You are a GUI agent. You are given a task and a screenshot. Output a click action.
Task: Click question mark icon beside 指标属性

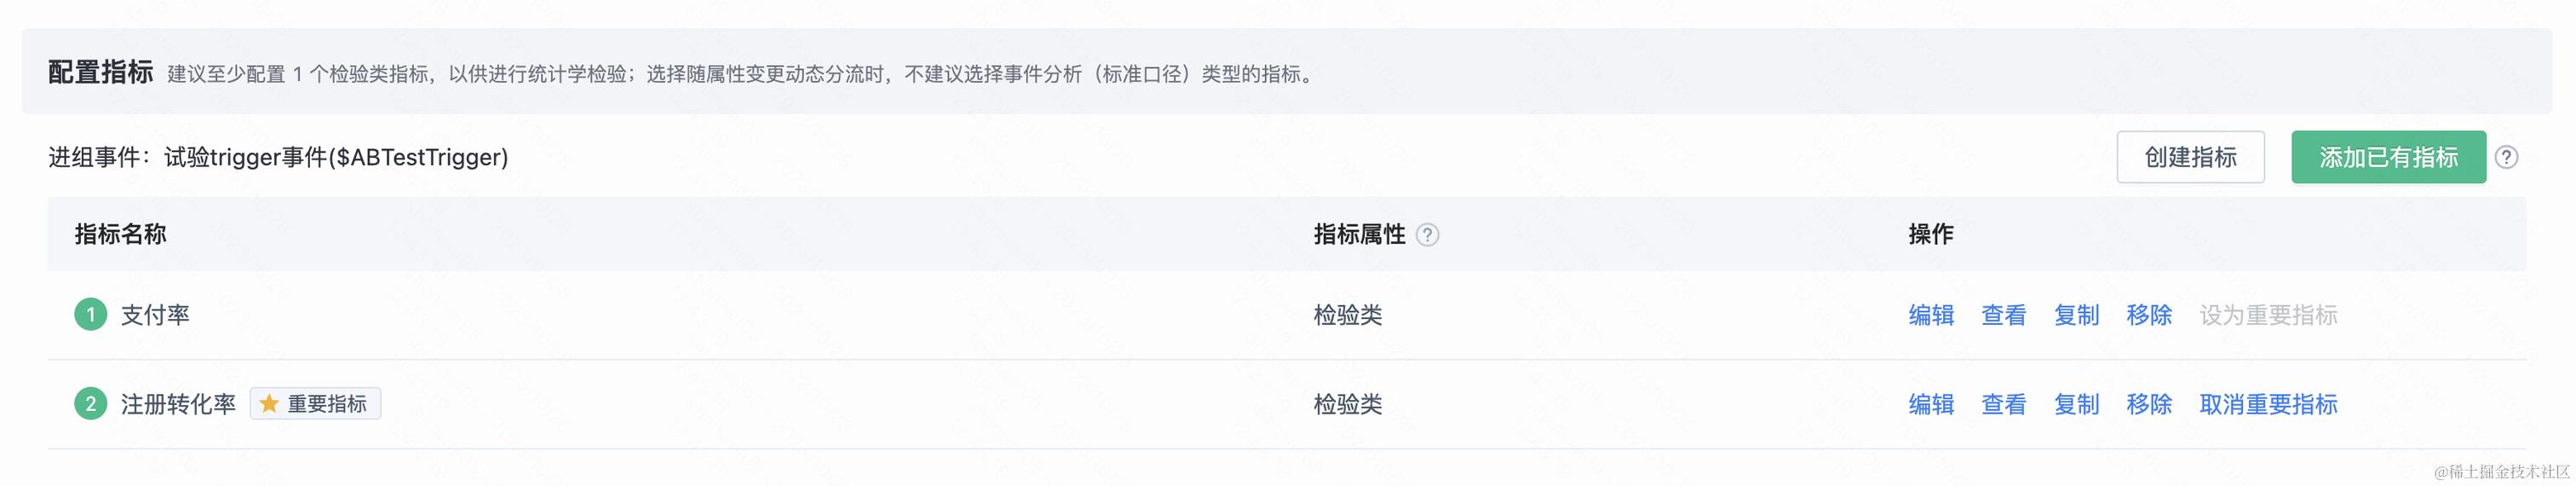tap(1428, 235)
